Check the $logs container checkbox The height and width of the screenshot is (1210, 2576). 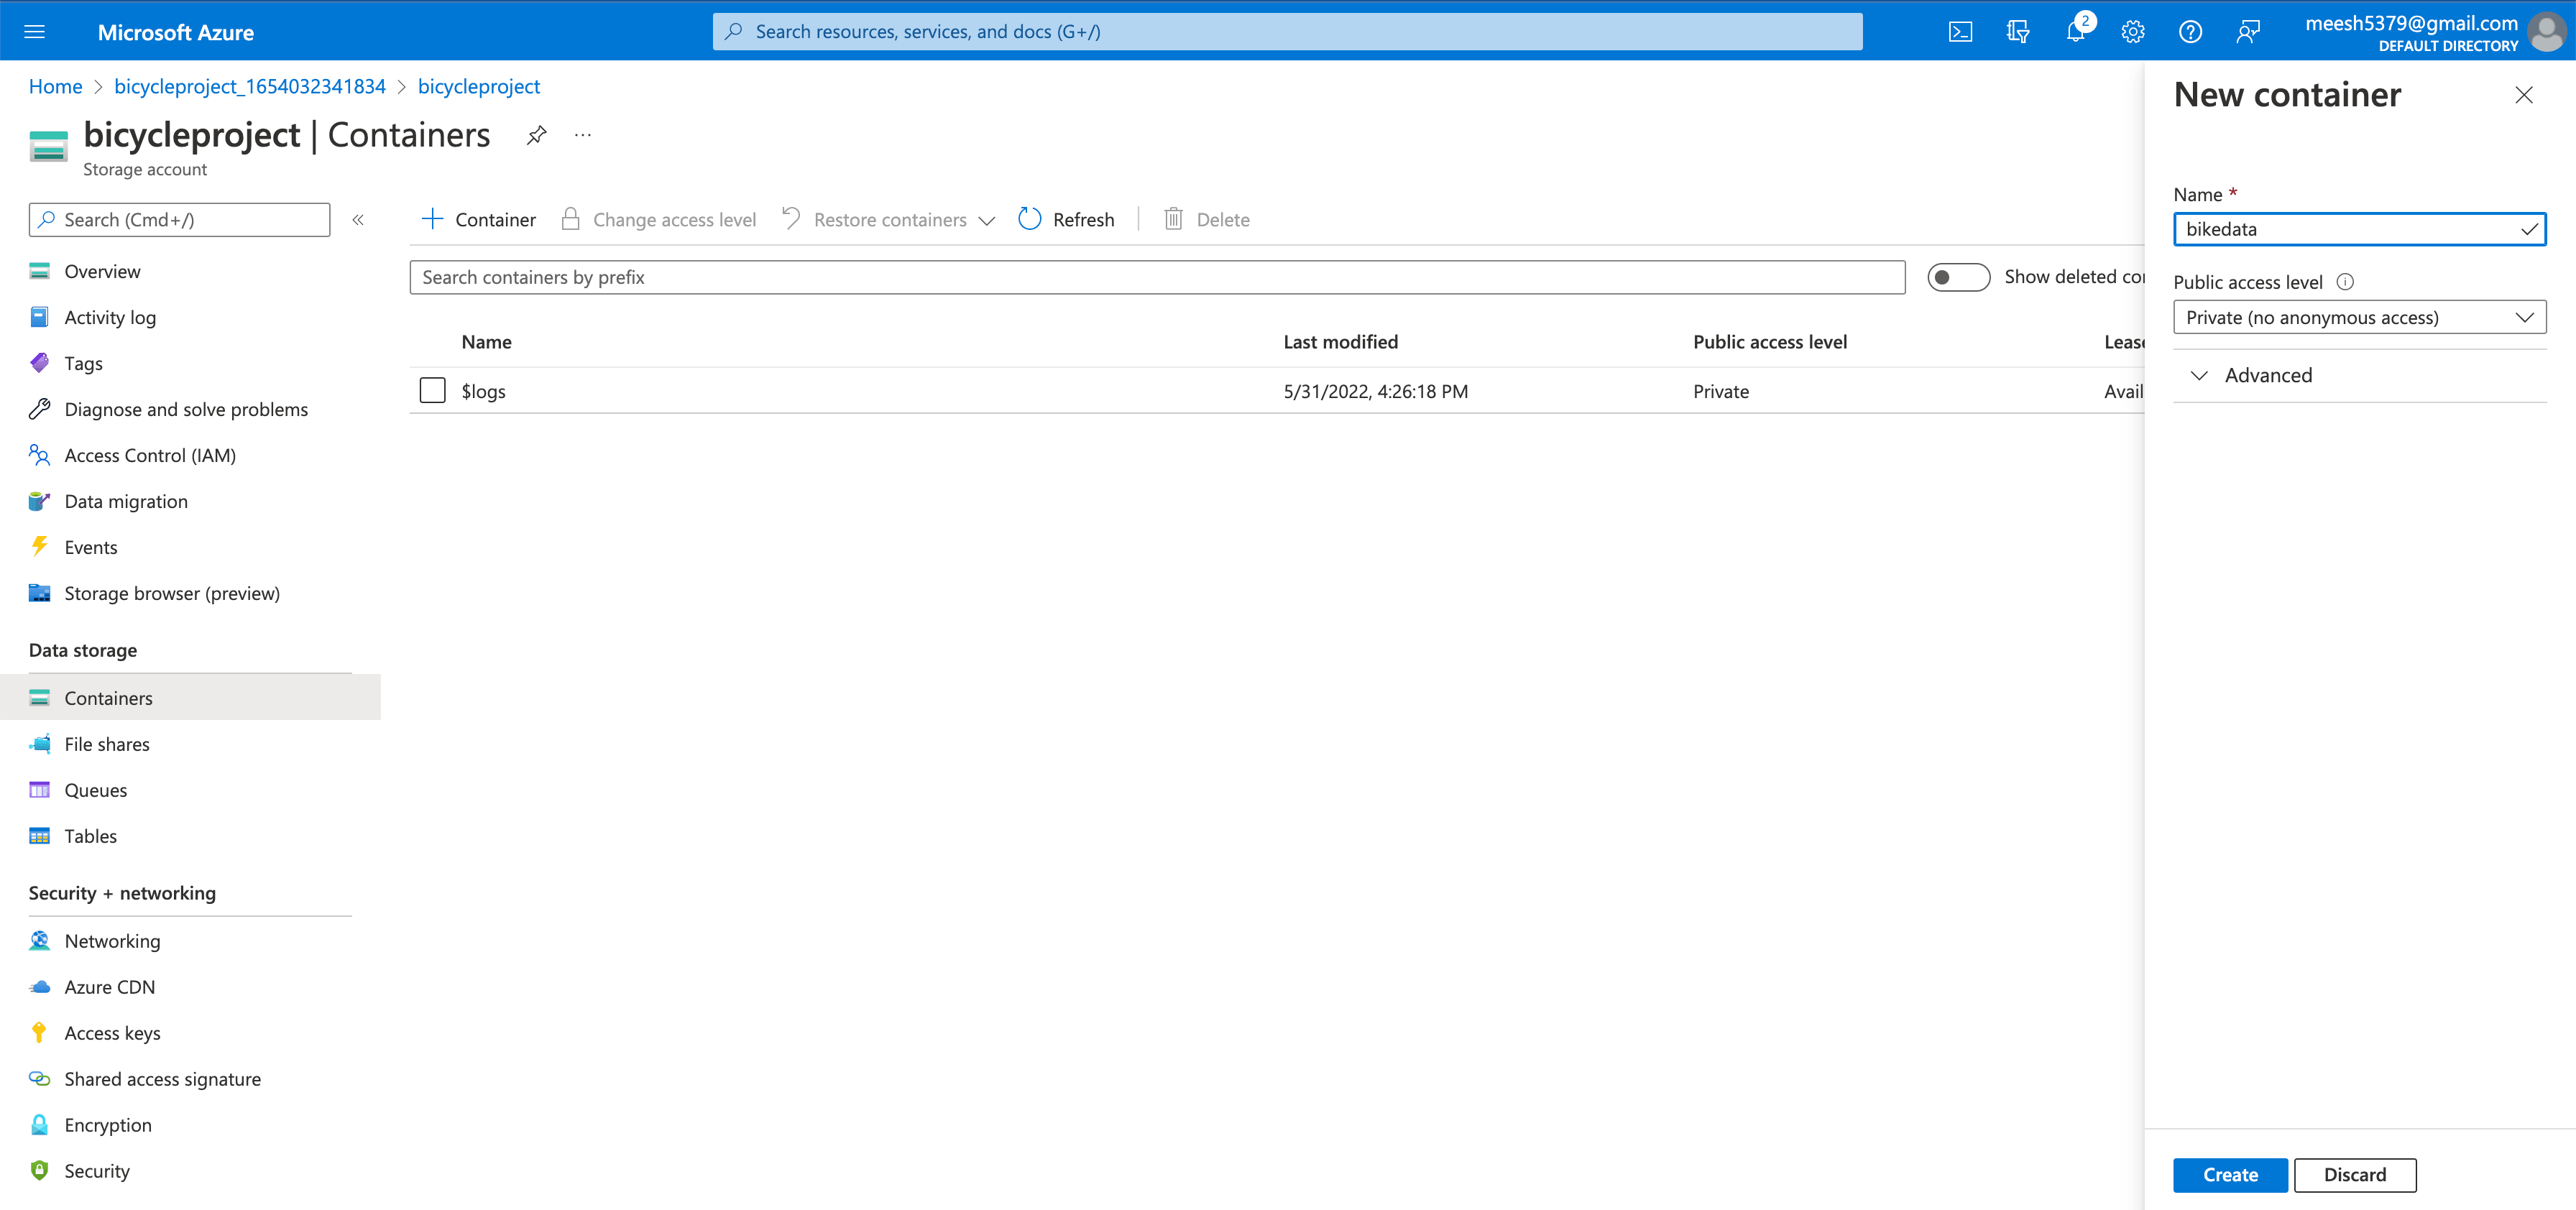tap(432, 391)
